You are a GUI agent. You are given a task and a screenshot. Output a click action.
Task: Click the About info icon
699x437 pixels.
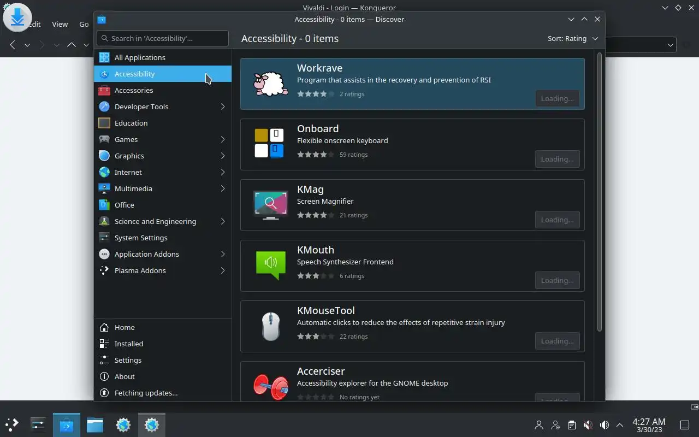coord(104,376)
